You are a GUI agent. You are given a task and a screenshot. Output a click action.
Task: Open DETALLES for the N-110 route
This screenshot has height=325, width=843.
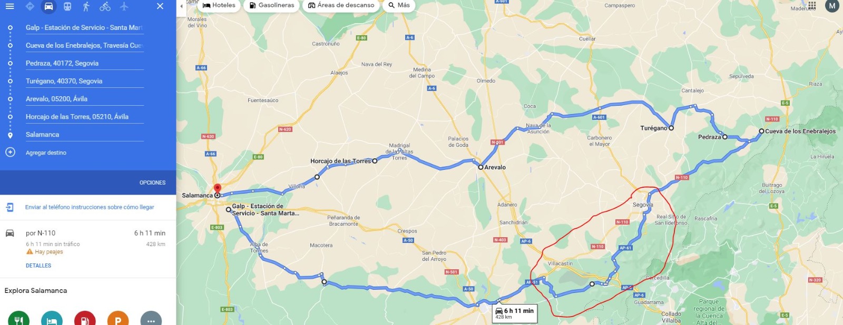click(x=38, y=266)
